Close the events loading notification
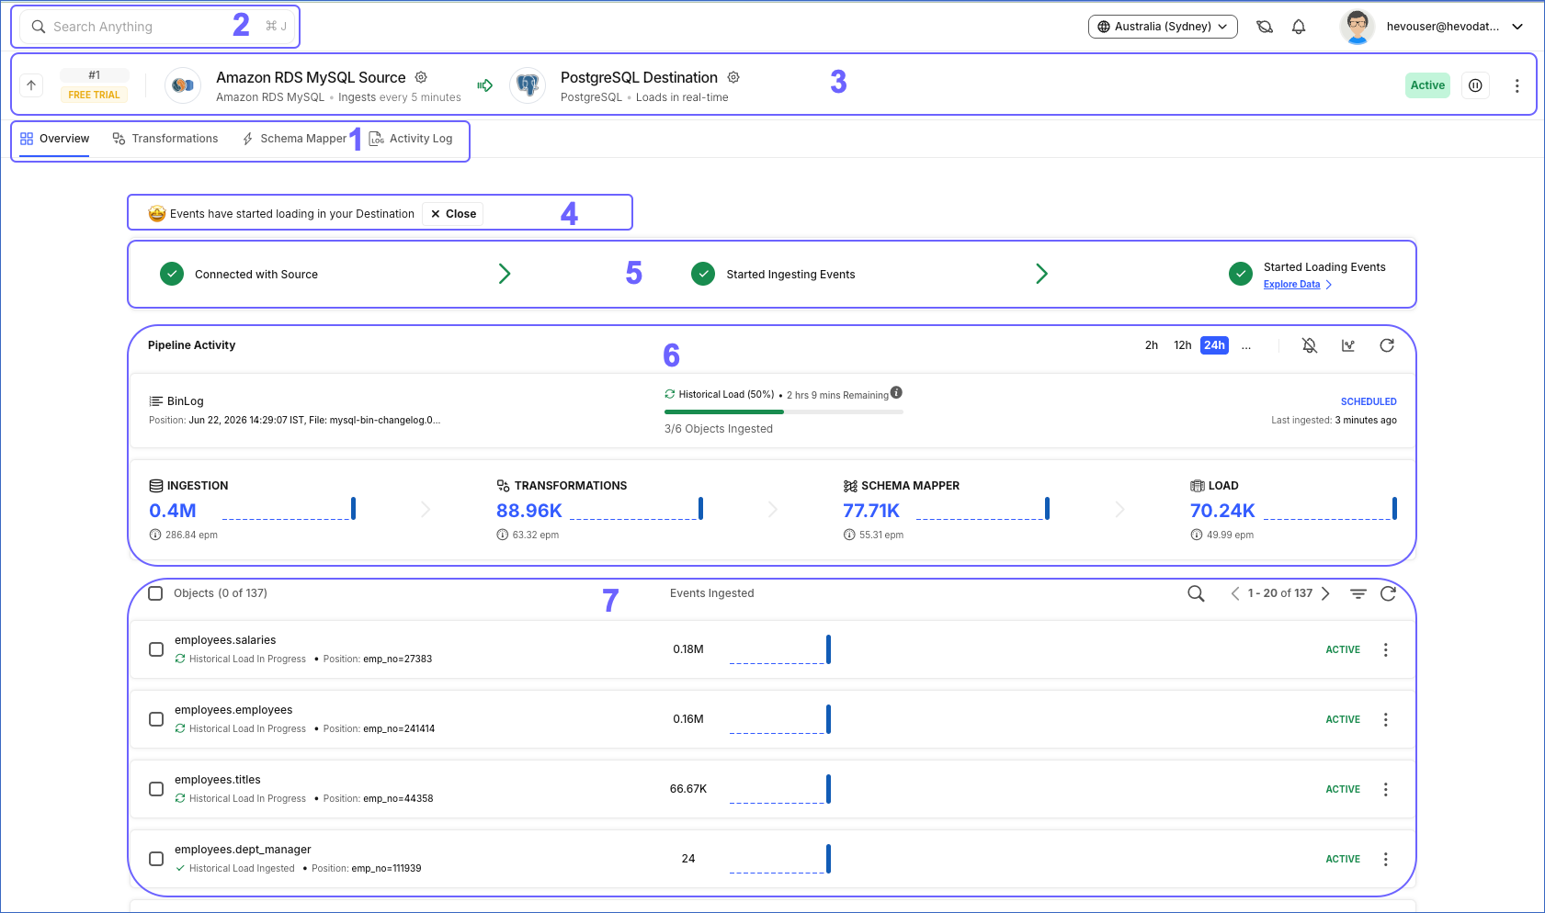This screenshot has width=1545, height=913. tap(453, 214)
